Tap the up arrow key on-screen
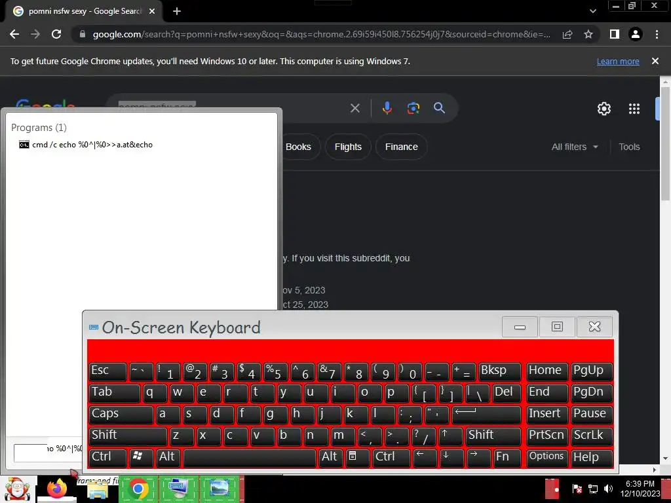 click(x=450, y=436)
